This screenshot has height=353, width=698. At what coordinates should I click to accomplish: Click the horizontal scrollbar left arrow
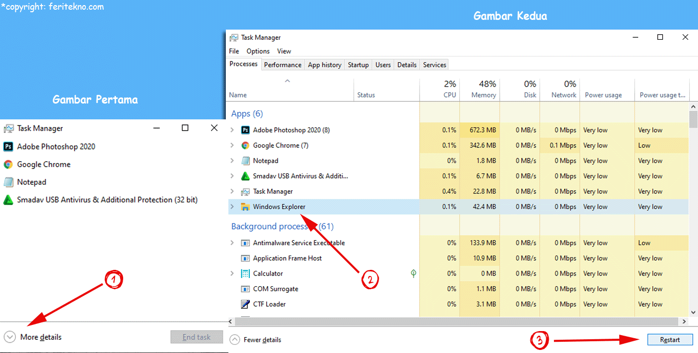(x=231, y=322)
